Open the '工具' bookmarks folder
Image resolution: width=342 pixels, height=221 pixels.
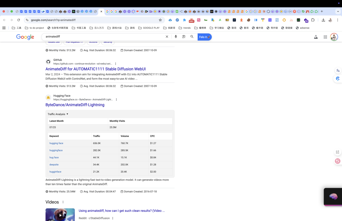pos(16,28)
